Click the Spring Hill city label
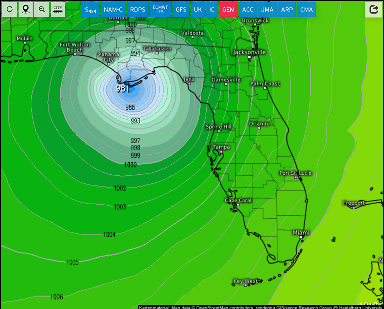This screenshot has width=384, height=309. (219, 127)
